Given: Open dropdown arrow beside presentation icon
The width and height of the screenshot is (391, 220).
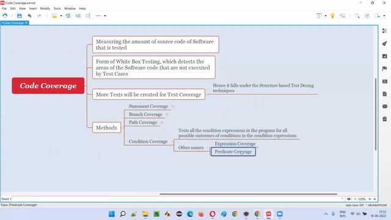Looking at the screenshot, I should (326, 16).
